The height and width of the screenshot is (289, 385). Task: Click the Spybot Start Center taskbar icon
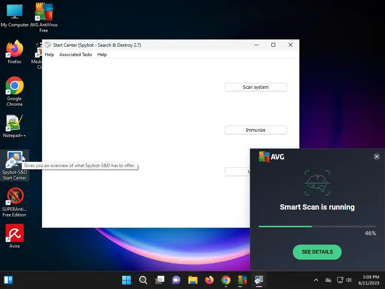tap(259, 280)
